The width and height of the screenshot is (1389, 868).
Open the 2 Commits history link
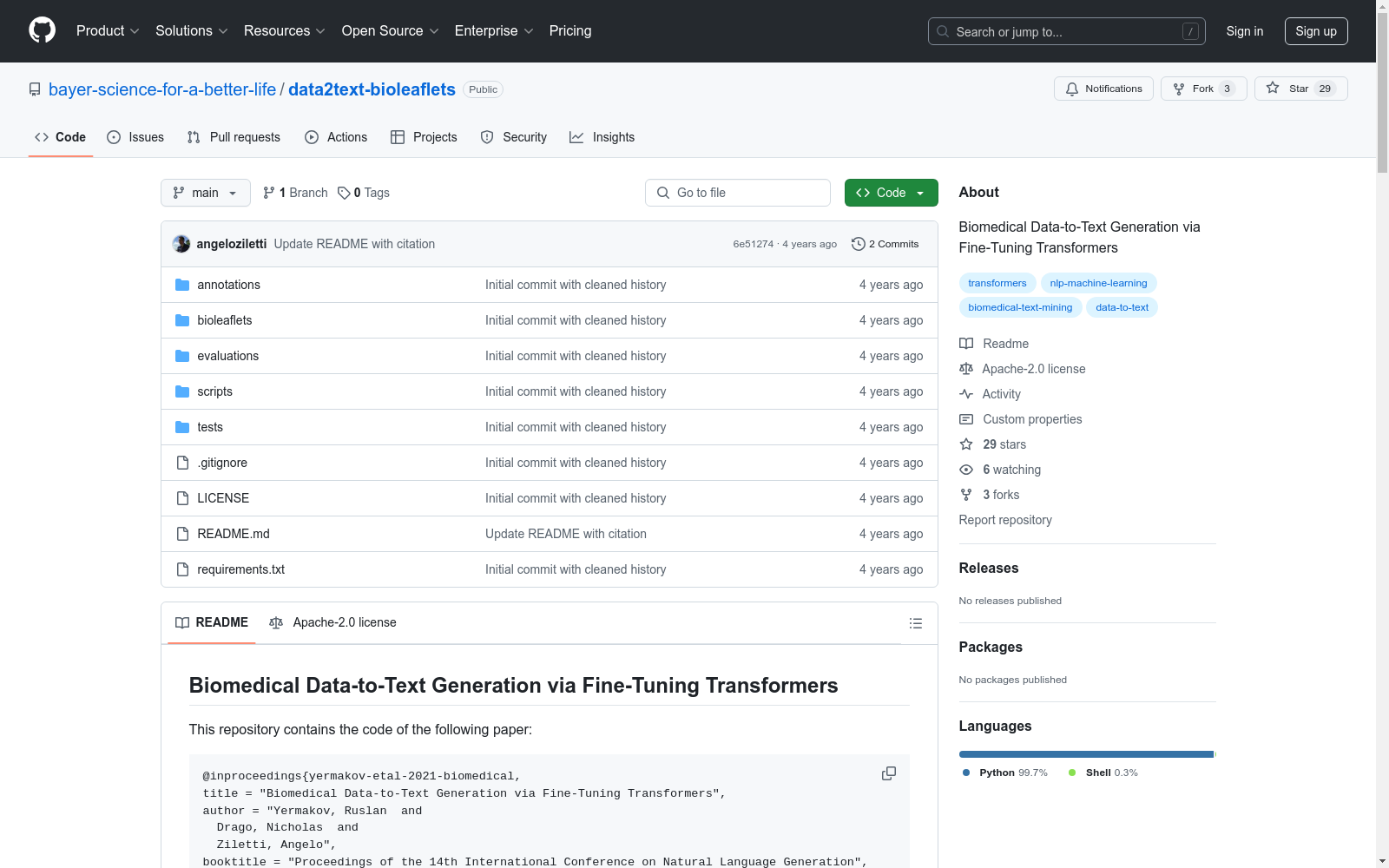point(885,244)
